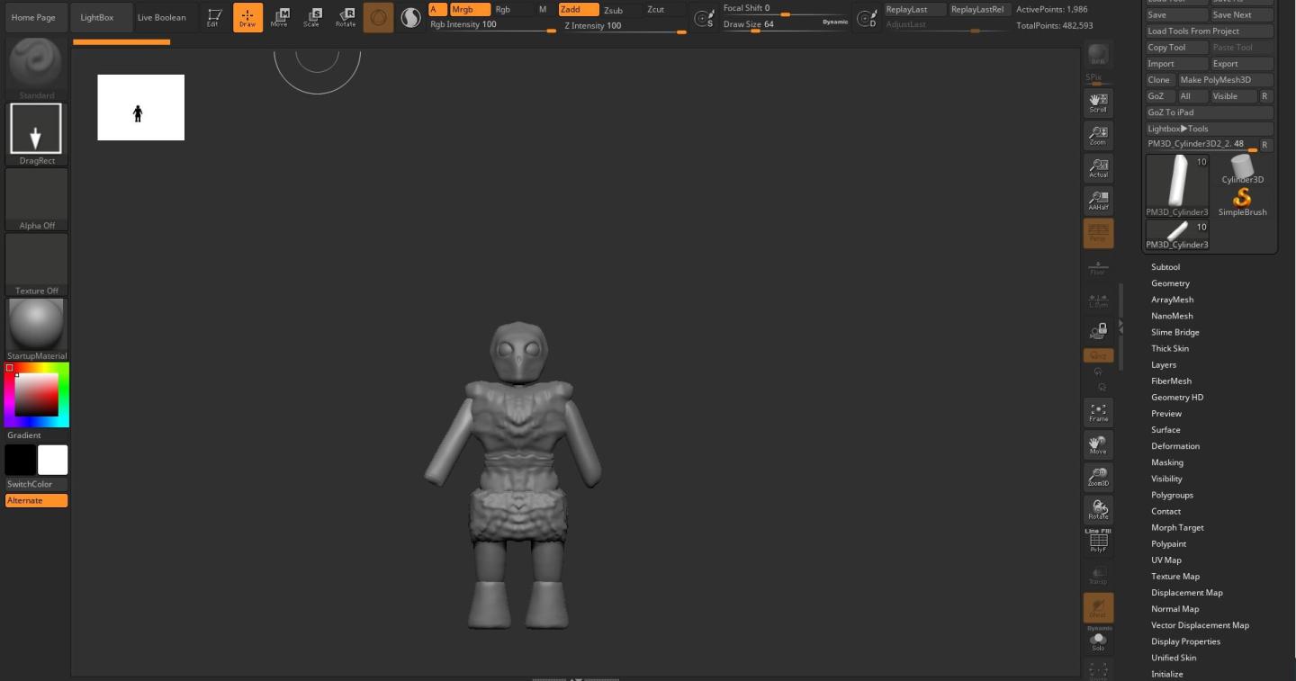Image resolution: width=1296 pixels, height=681 pixels.
Task: Click the Make PolyMesh3D button
Action: click(1226, 79)
